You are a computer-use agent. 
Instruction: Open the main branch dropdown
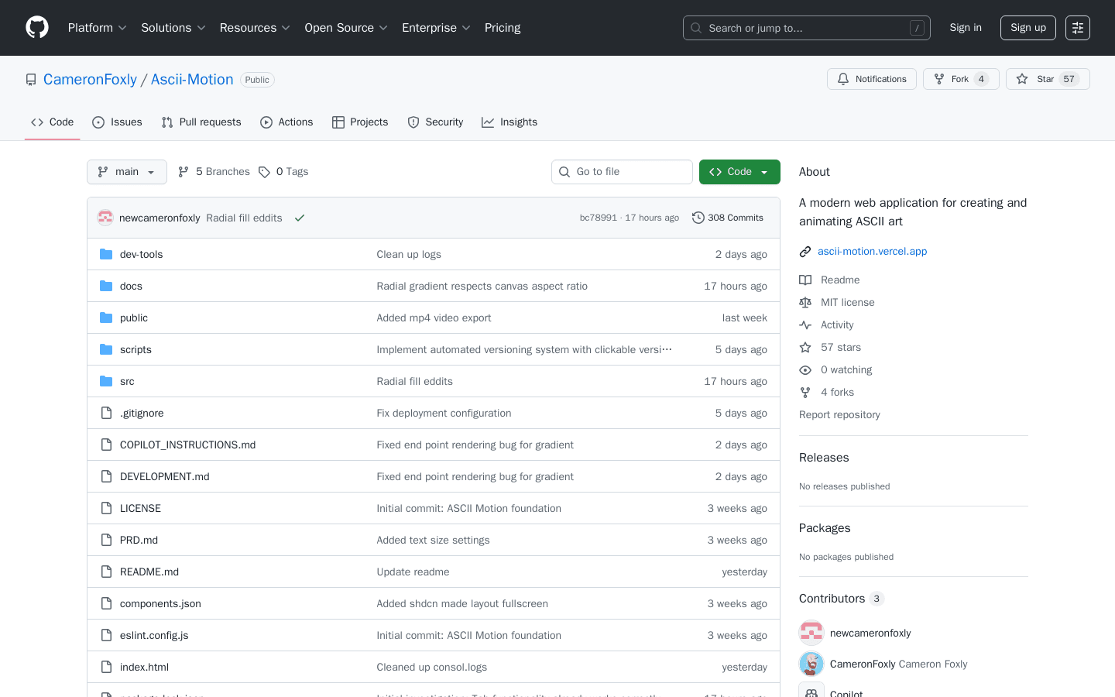coord(127,172)
